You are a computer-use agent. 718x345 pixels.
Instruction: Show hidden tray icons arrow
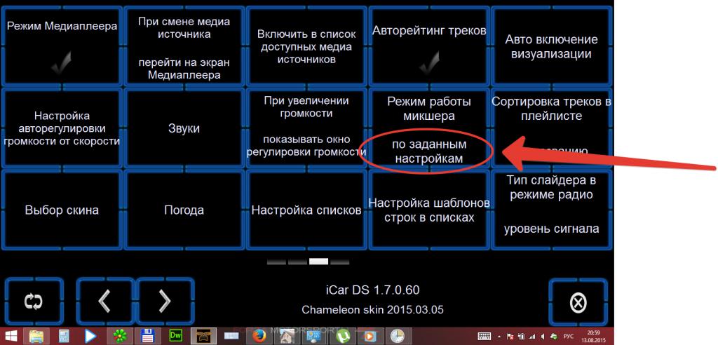(x=499, y=337)
